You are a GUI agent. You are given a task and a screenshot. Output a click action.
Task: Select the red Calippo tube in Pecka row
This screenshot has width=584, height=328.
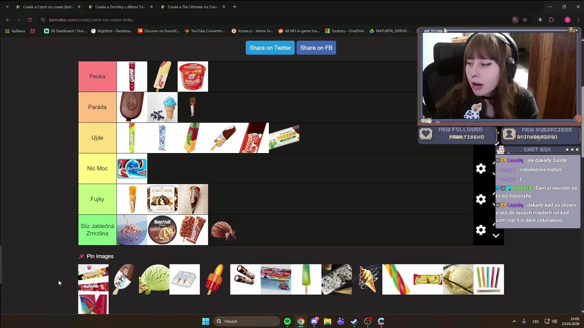[132, 77]
